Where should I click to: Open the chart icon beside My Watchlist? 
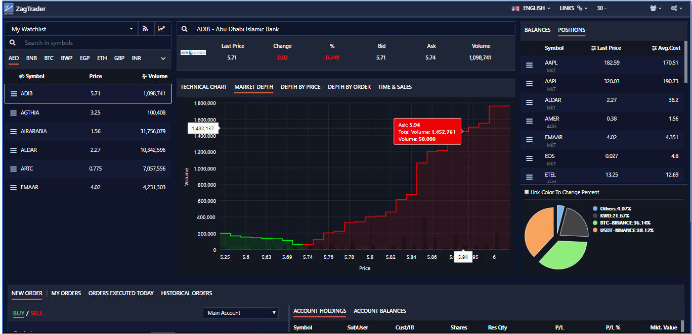pos(161,29)
